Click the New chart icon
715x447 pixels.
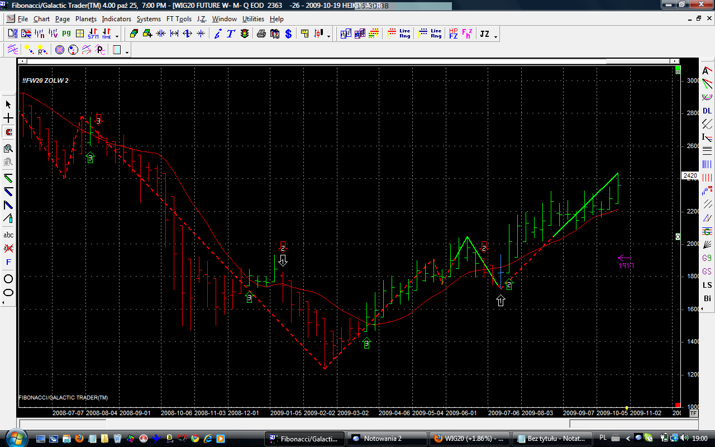coord(12,34)
